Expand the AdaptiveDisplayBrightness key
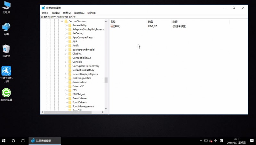Image resolution: width=256 pixels, height=145 pixels. coord(66,29)
